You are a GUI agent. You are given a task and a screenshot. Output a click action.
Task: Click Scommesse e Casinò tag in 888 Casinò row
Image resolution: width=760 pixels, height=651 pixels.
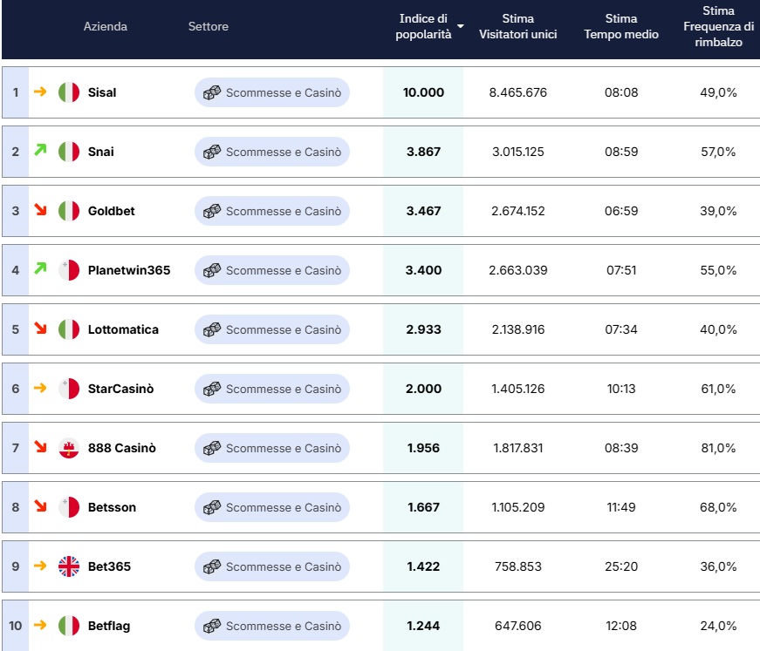(272, 448)
